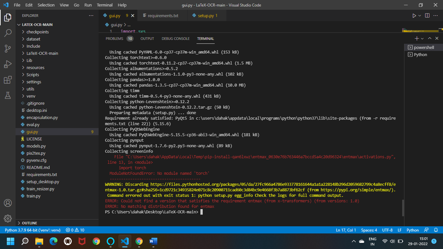Open the Testing view
Screen dimensions: 443x249
[x=8, y=95]
